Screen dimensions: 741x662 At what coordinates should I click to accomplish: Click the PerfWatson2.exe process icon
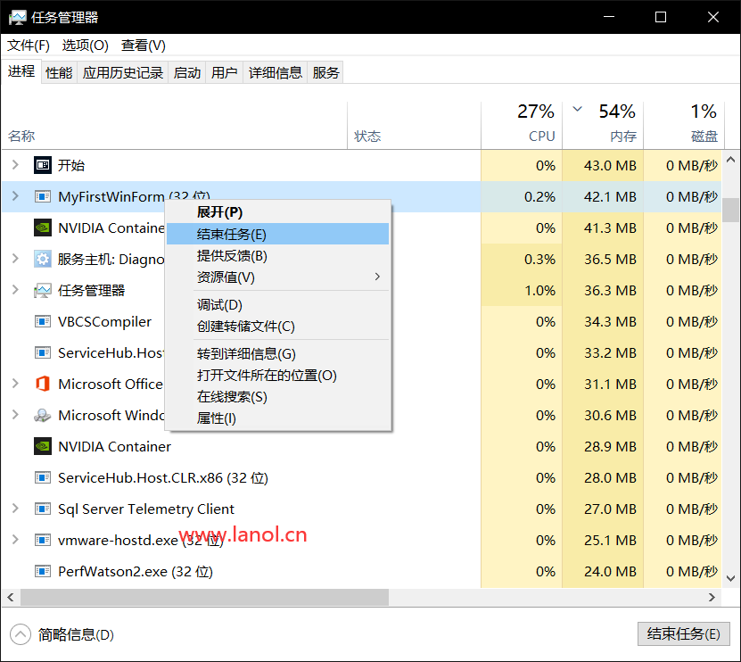pos(43,571)
